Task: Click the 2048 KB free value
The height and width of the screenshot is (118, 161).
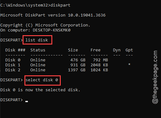Action: [x=99, y=65]
